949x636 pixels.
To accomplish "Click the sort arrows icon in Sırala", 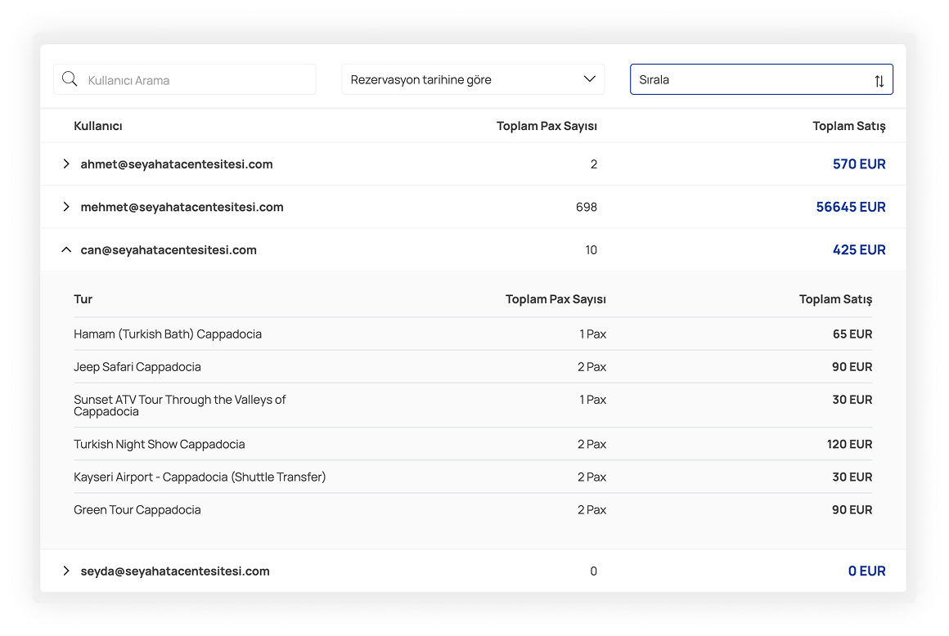I will click(x=879, y=80).
